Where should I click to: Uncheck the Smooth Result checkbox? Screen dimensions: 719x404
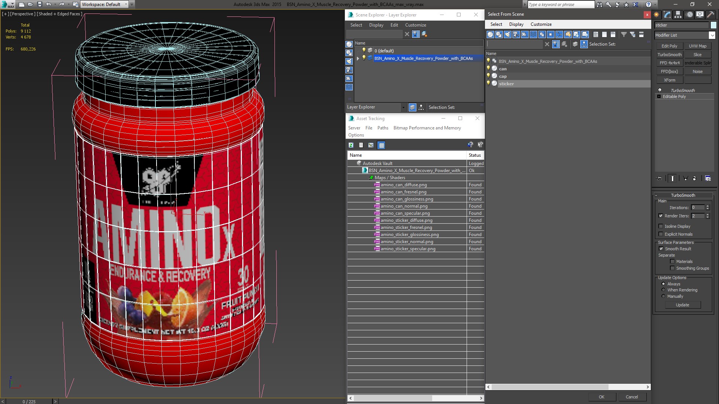point(661,249)
